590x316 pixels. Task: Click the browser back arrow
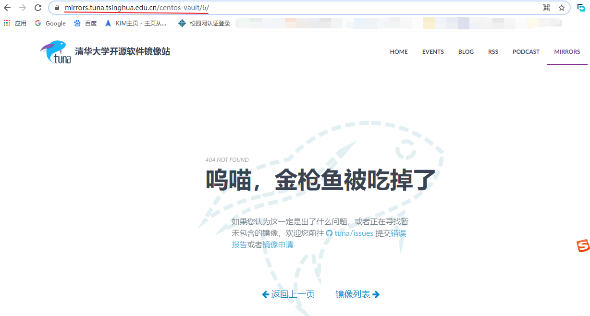(7, 8)
